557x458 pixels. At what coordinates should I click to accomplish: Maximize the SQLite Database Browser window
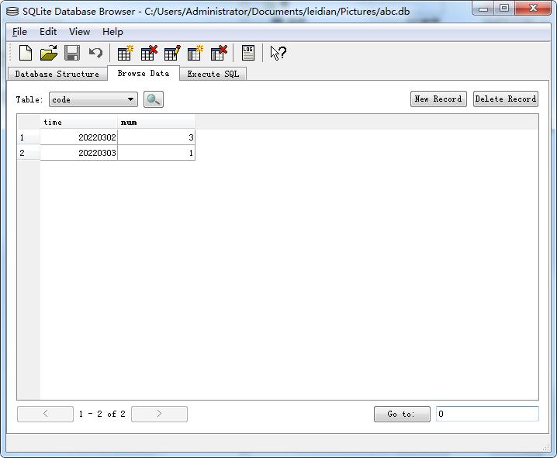coord(504,9)
